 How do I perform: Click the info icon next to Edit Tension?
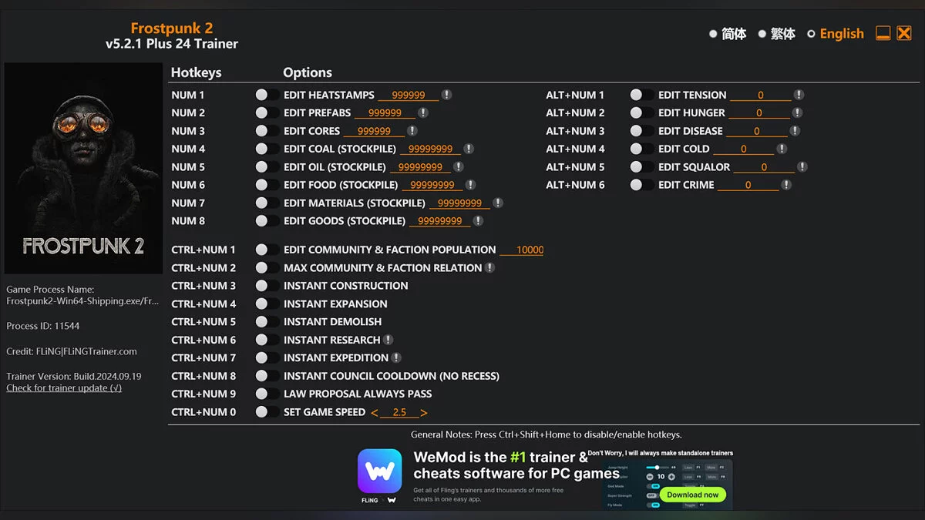click(x=799, y=95)
